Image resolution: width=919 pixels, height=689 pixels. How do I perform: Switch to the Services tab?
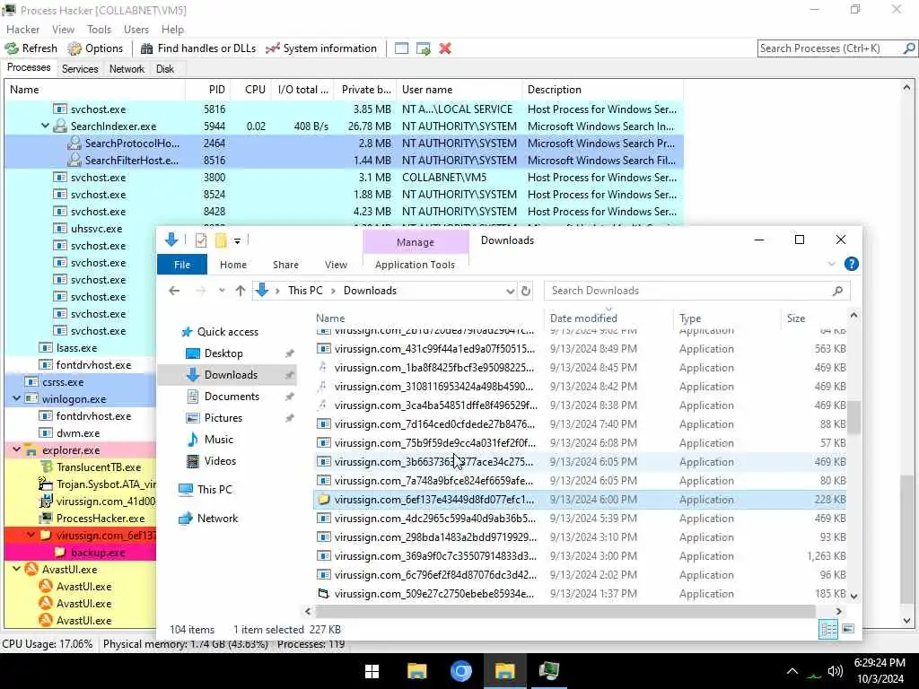pos(80,68)
